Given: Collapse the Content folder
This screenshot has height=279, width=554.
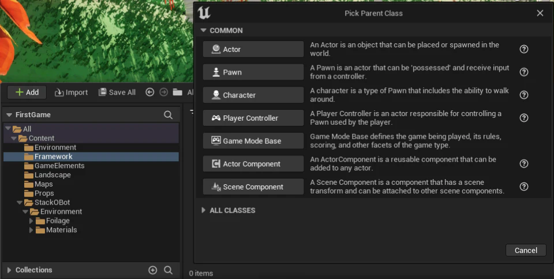Looking at the screenshot, I should 14,138.
